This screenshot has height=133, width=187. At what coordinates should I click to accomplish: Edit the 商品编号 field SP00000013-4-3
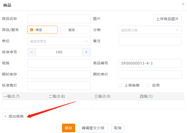pyautogui.click(x=150, y=63)
